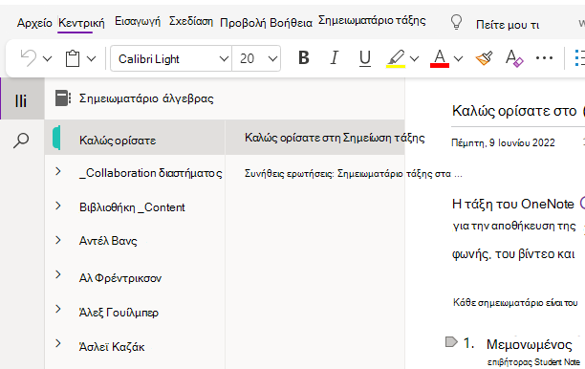The width and height of the screenshot is (585, 369).
Task: Toggle Underline formatting
Action: (x=365, y=58)
